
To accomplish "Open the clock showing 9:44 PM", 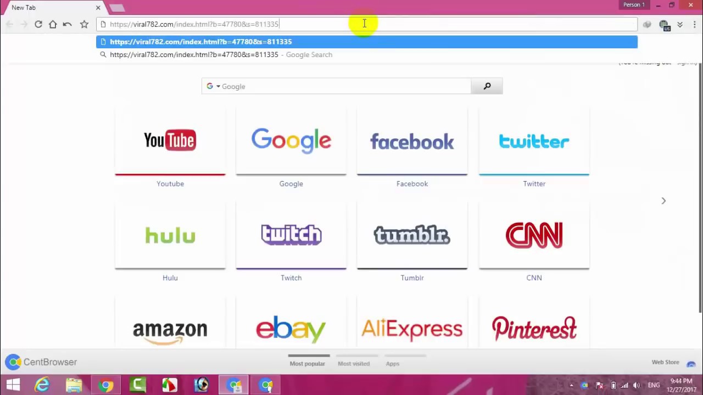I will click(681, 385).
